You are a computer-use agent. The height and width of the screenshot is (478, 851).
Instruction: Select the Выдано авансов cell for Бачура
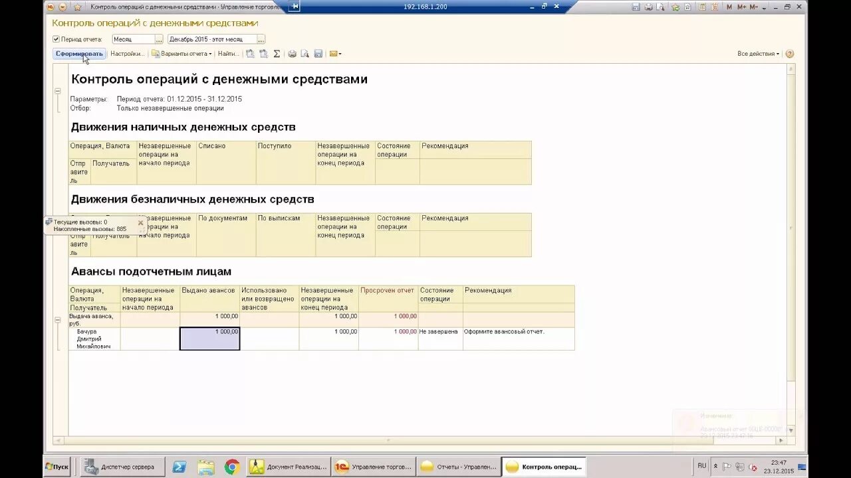click(209, 339)
